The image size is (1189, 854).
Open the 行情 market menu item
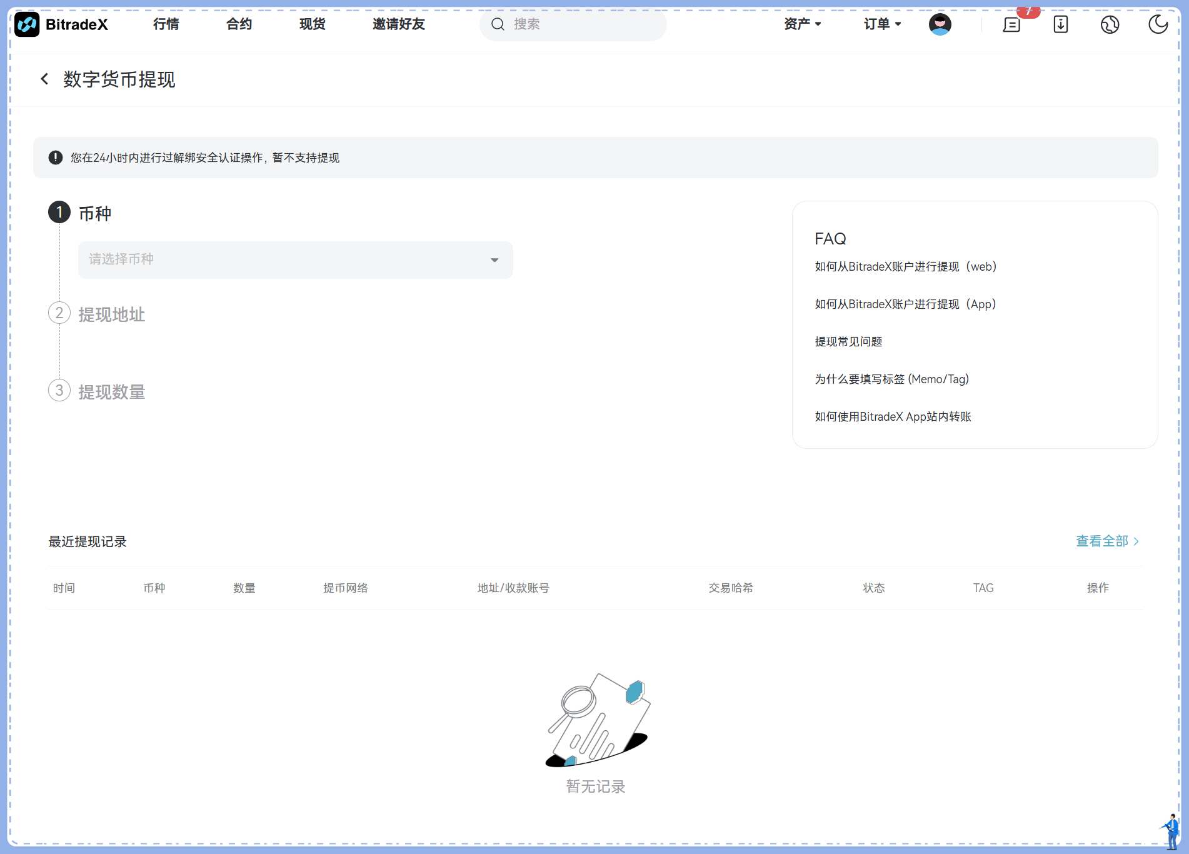coord(166,24)
